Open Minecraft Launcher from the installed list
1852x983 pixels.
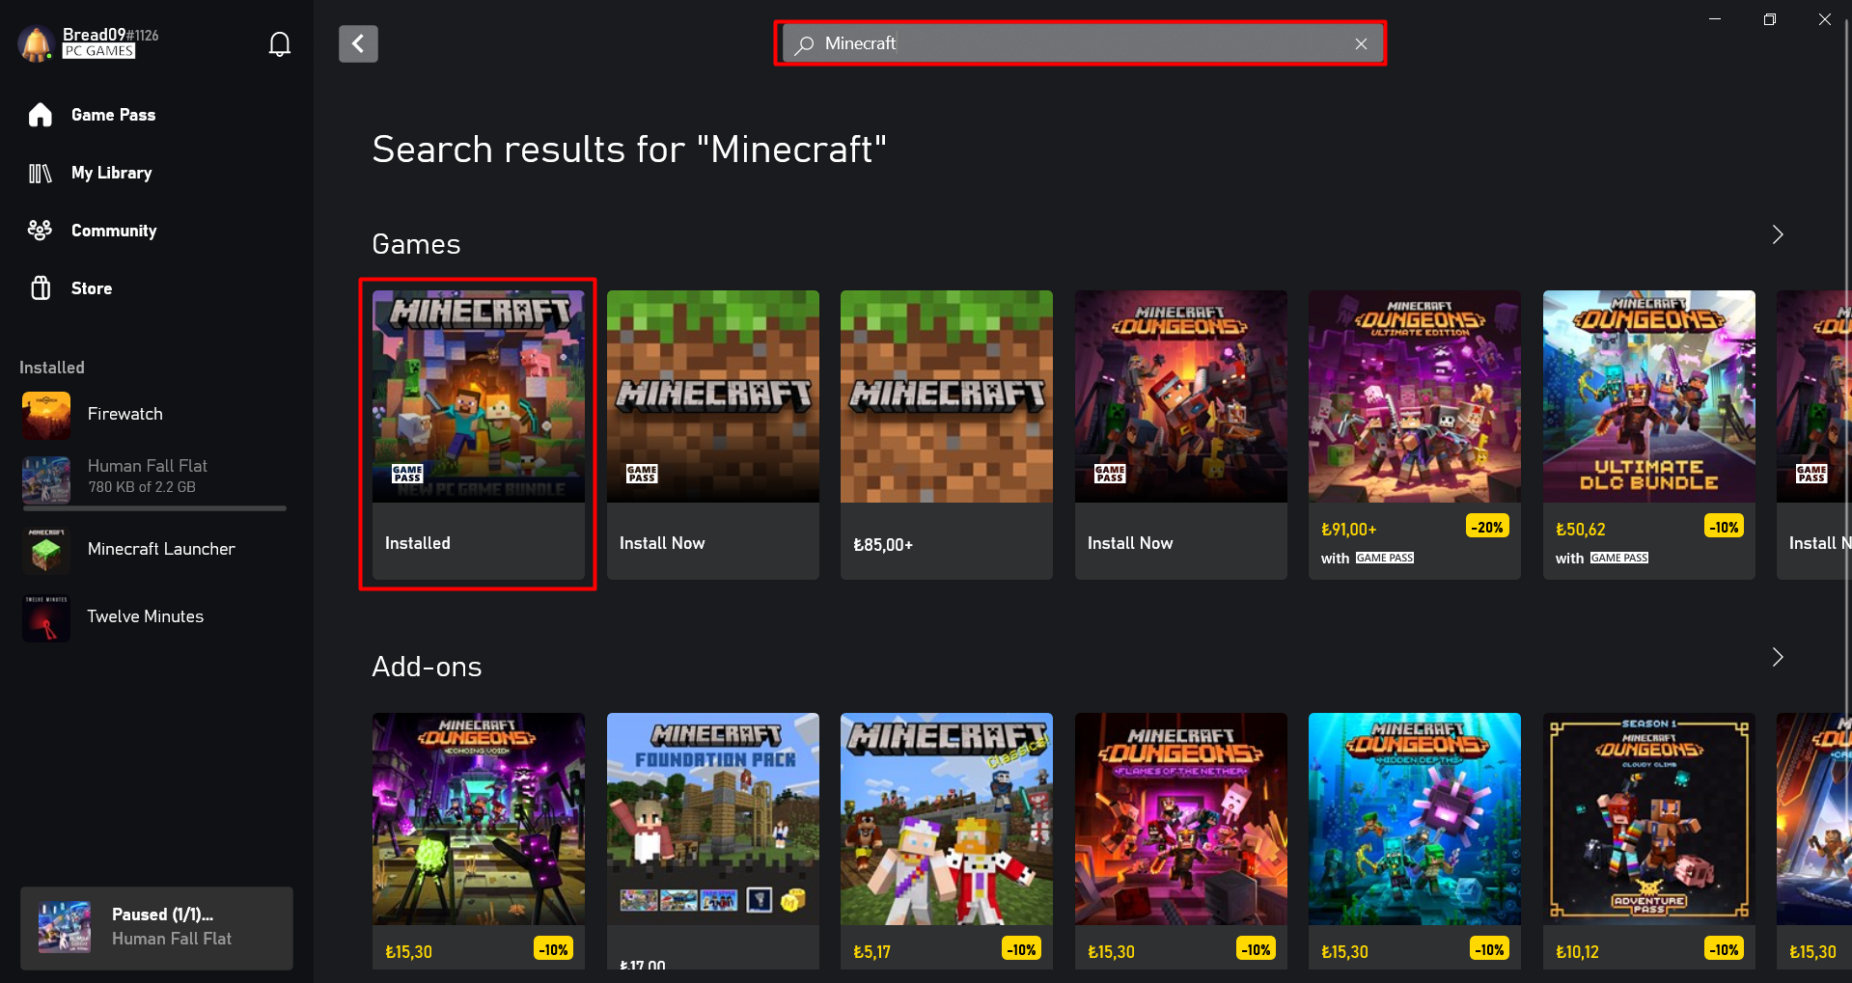pos(156,550)
